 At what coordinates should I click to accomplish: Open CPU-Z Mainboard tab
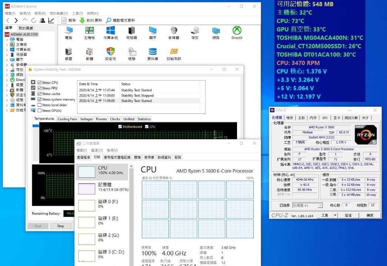pyautogui.click(x=301, y=118)
